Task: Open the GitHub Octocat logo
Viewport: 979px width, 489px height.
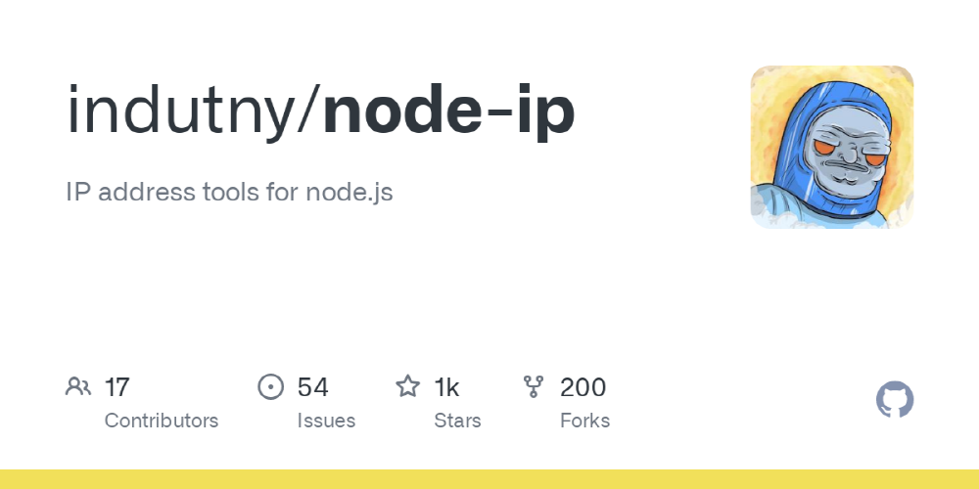Action: [x=894, y=401]
